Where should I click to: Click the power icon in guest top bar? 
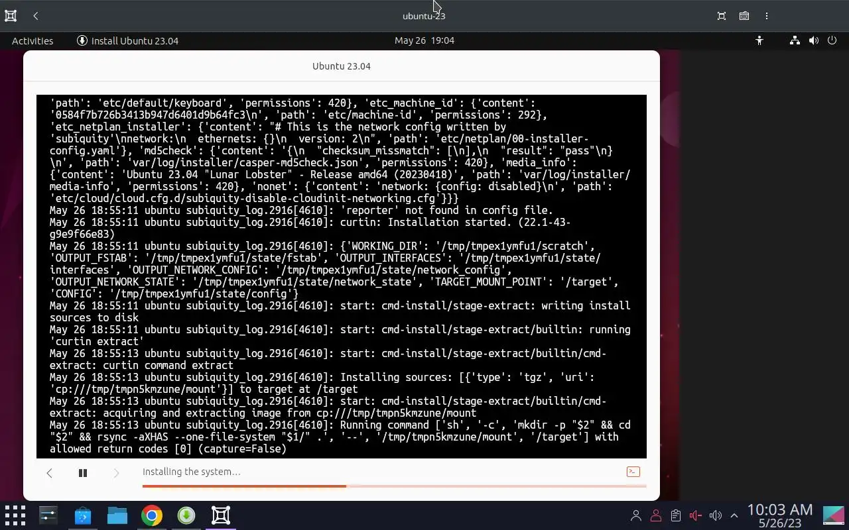point(832,40)
